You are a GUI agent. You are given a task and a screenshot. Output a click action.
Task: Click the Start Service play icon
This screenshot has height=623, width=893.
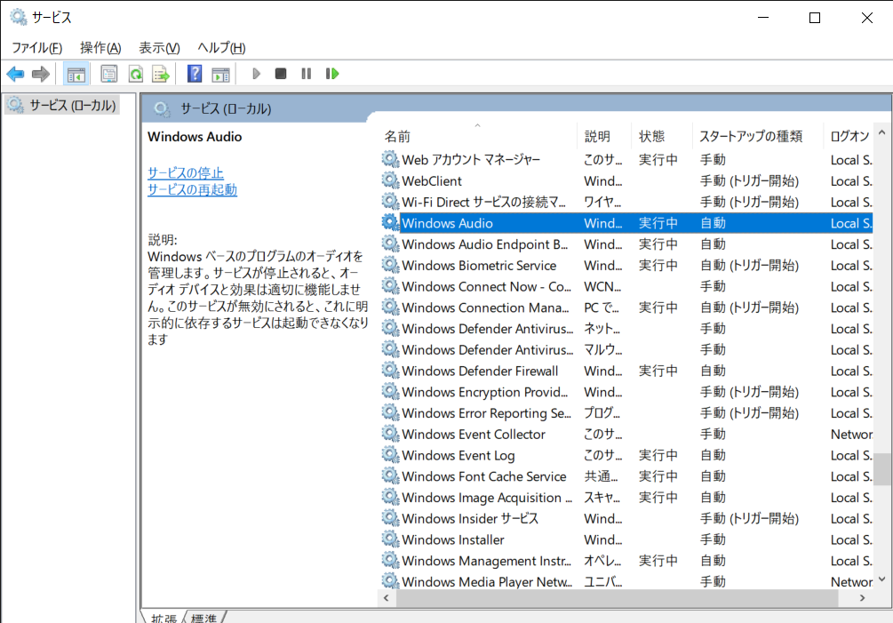pos(256,74)
